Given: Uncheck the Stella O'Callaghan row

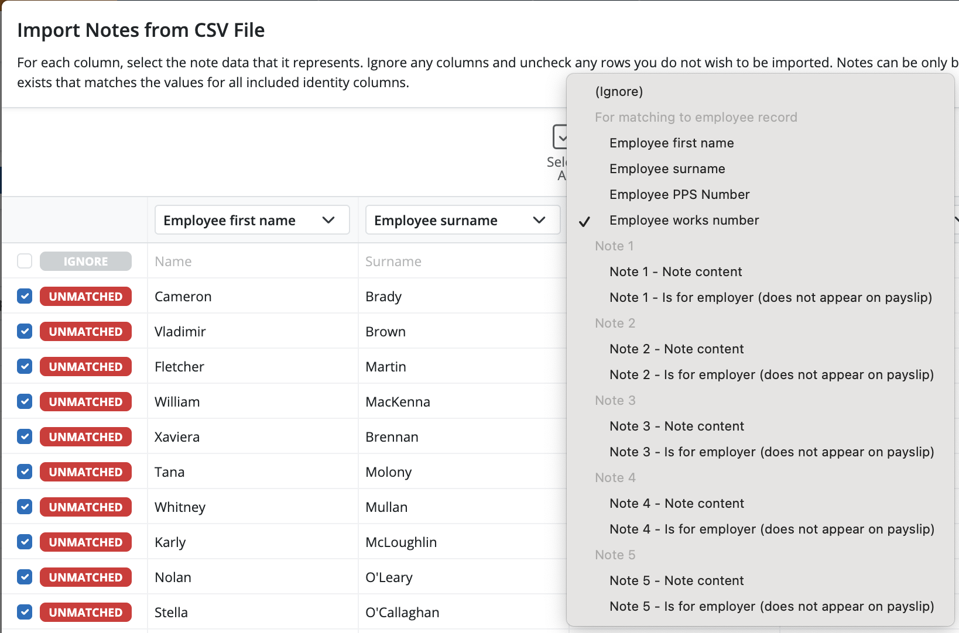Looking at the screenshot, I should point(24,612).
